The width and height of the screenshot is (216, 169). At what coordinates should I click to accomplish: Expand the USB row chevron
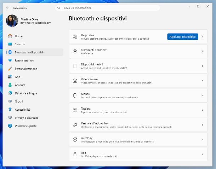point(202,154)
